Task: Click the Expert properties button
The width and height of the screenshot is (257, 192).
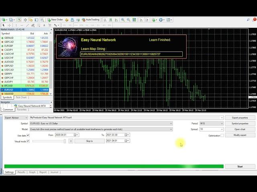Action: [x=240, y=118]
